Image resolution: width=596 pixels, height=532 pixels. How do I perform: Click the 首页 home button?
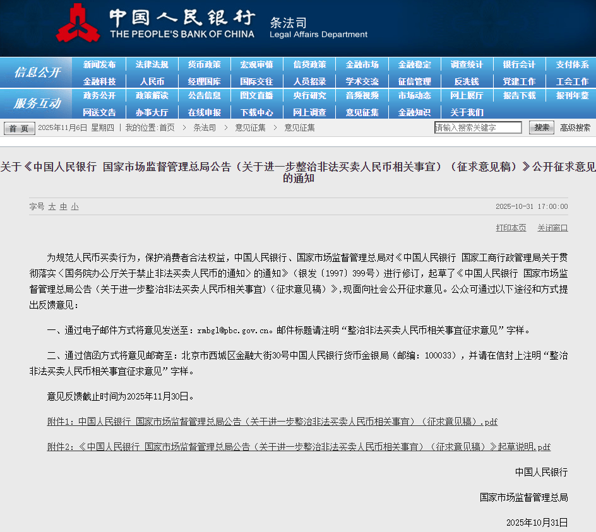(20, 128)
